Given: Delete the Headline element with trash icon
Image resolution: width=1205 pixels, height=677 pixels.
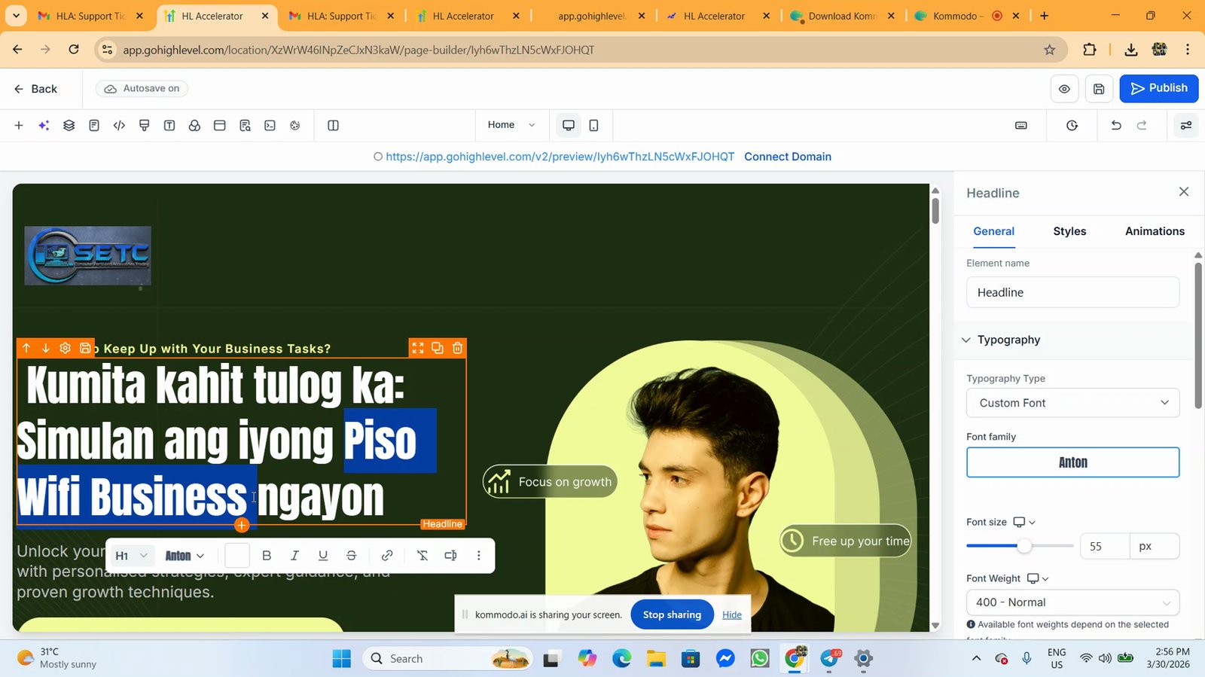Looking at the screenshot, I should click(x=457, y=348).
